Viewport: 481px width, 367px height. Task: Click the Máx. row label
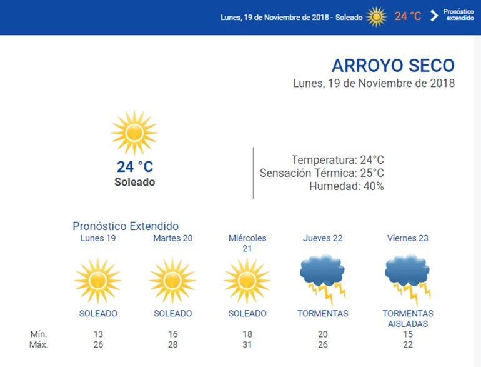(x=39, y=344)
